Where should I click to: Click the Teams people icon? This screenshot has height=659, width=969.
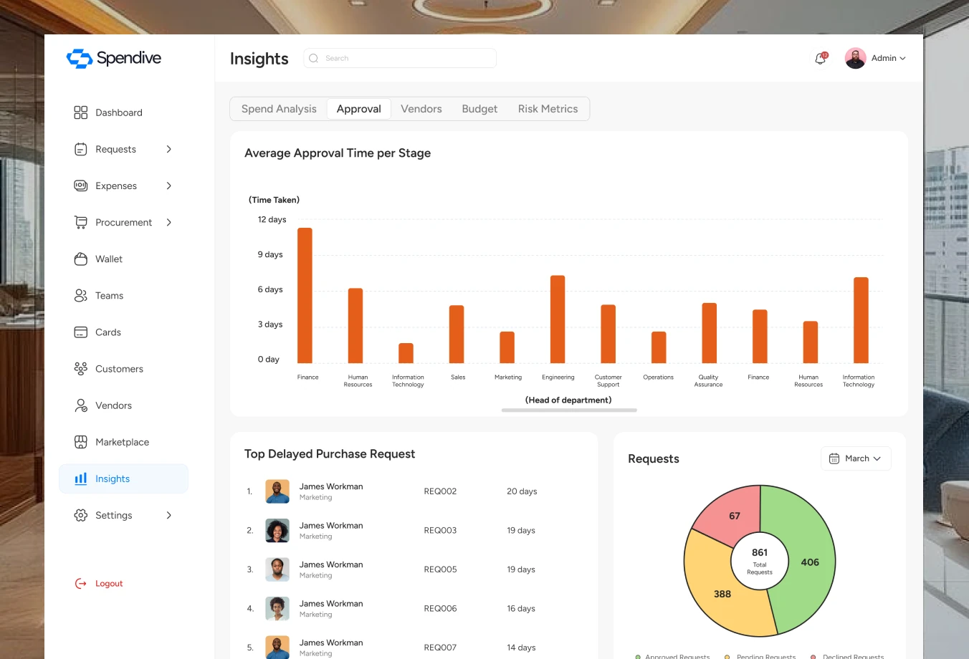tap(81, 295)
